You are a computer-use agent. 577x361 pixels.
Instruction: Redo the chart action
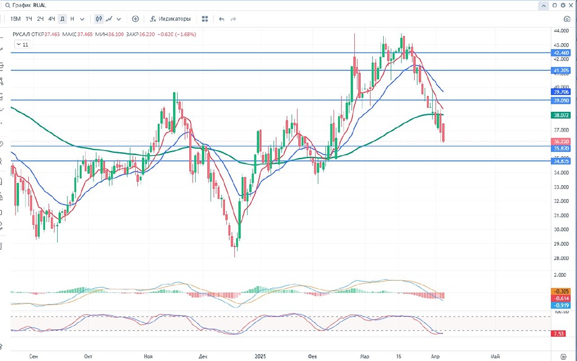point(233,19)
